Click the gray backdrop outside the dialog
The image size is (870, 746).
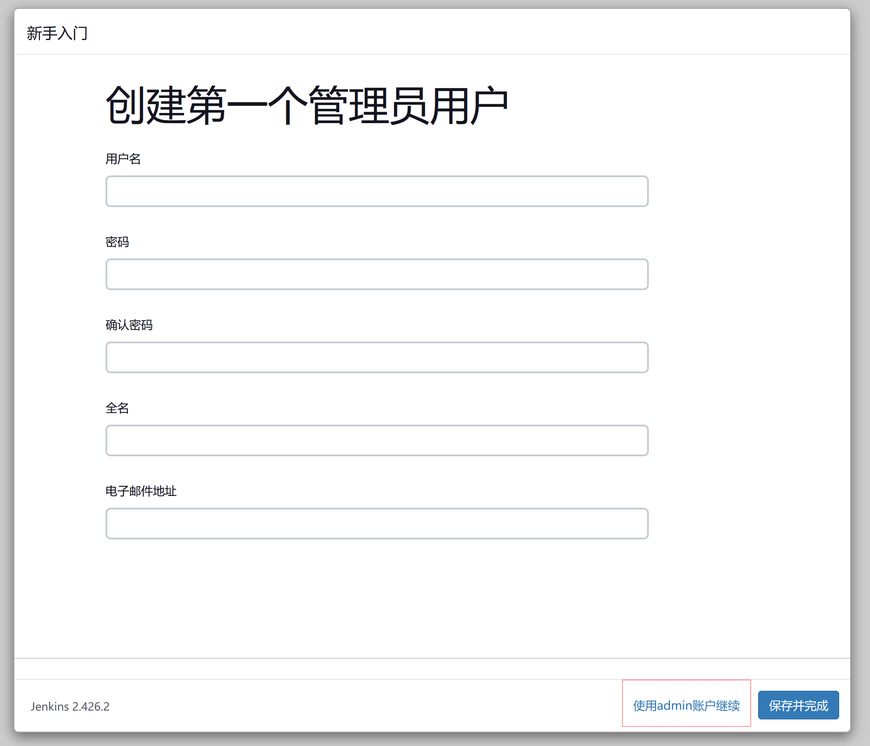coord(861,380)
